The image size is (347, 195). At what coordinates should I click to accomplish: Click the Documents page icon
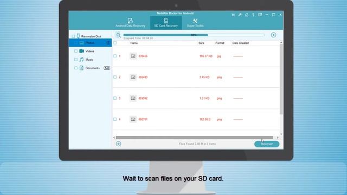[81, 68]
